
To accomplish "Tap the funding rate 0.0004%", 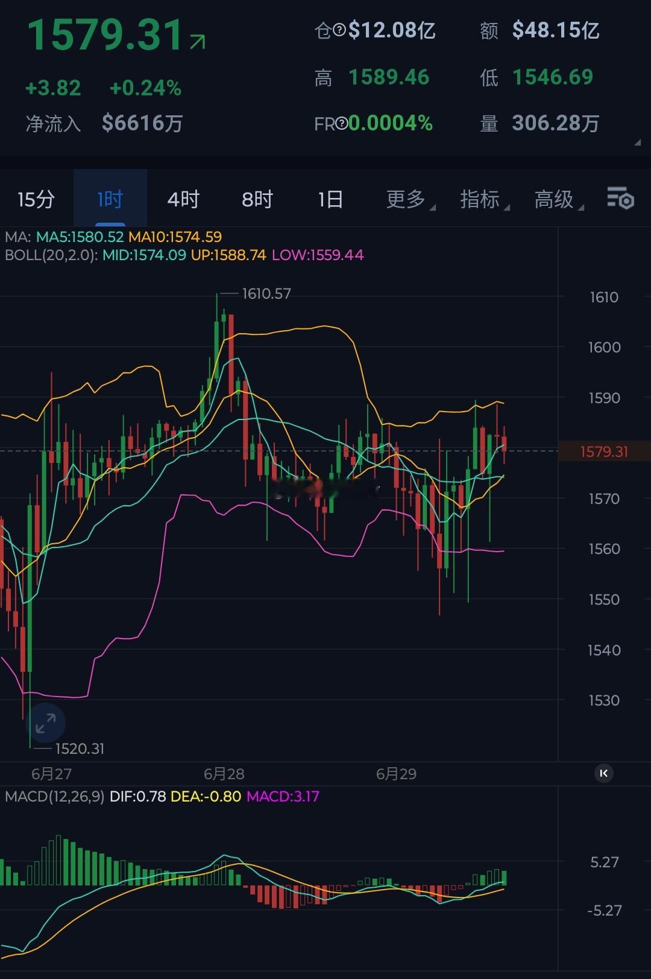I will point(391,123).
